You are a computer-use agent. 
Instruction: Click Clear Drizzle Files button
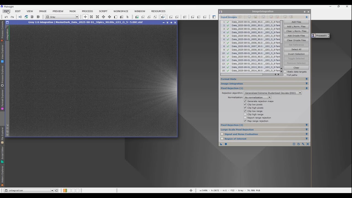[x=296, y=40]
